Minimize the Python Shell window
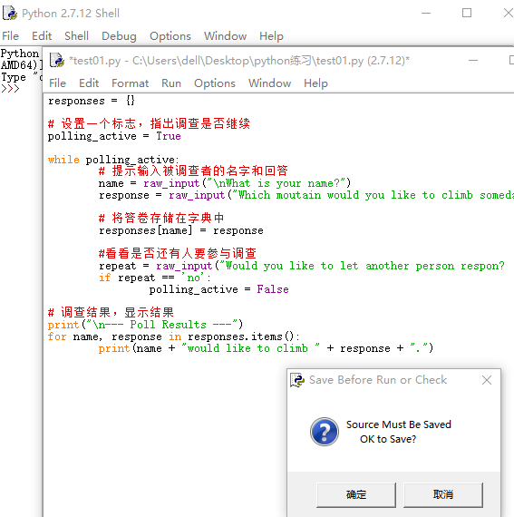This screenshot has width=514, height=517. point(426,14)
